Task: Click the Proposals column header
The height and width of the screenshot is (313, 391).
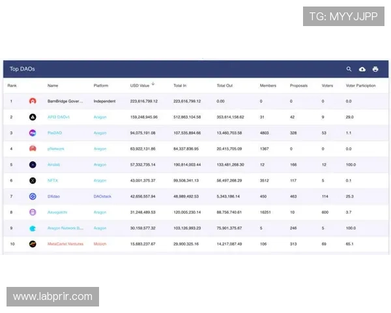Action: (x=298, y=85)
